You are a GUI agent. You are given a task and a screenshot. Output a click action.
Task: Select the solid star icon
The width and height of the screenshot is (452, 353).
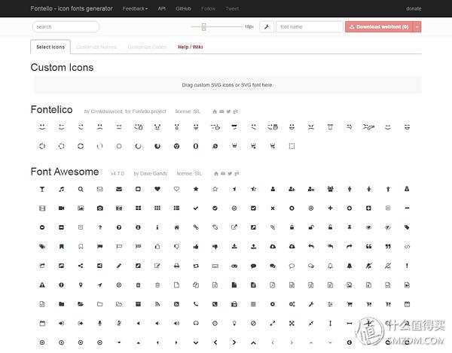(196, 189)
